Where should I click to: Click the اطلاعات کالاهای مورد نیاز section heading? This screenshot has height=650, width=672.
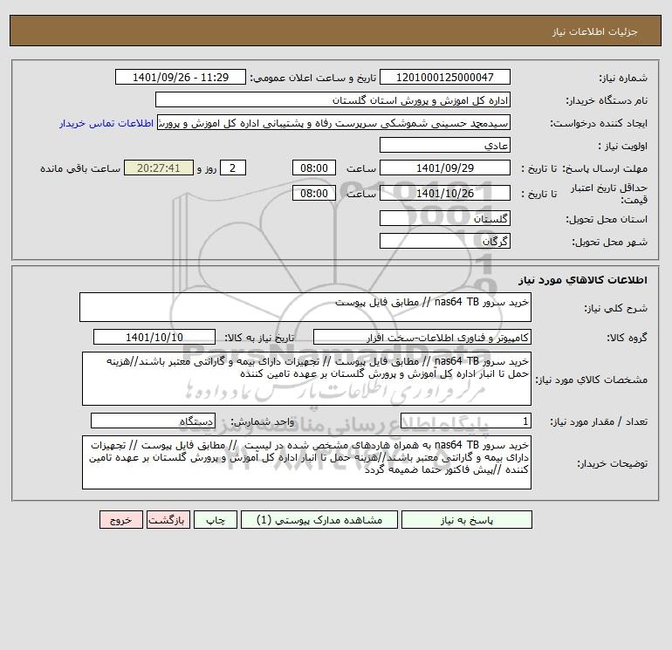tap(583, 280)
